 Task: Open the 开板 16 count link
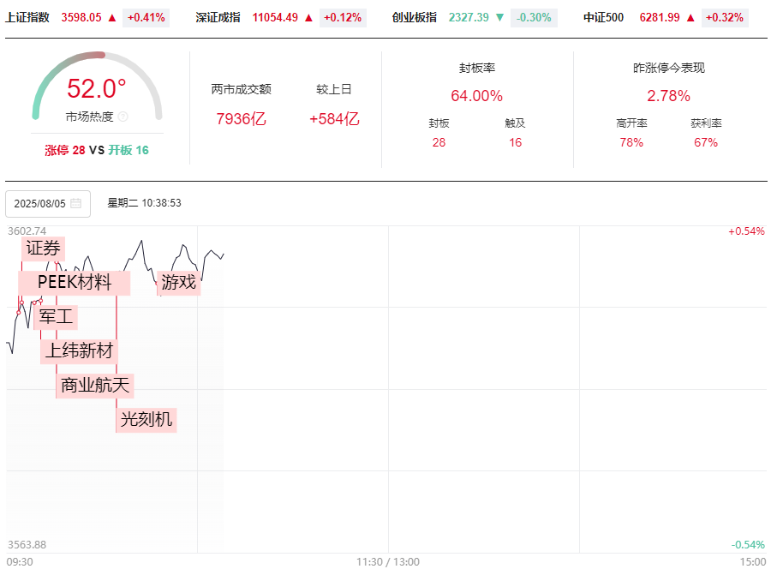click(128, 150)
